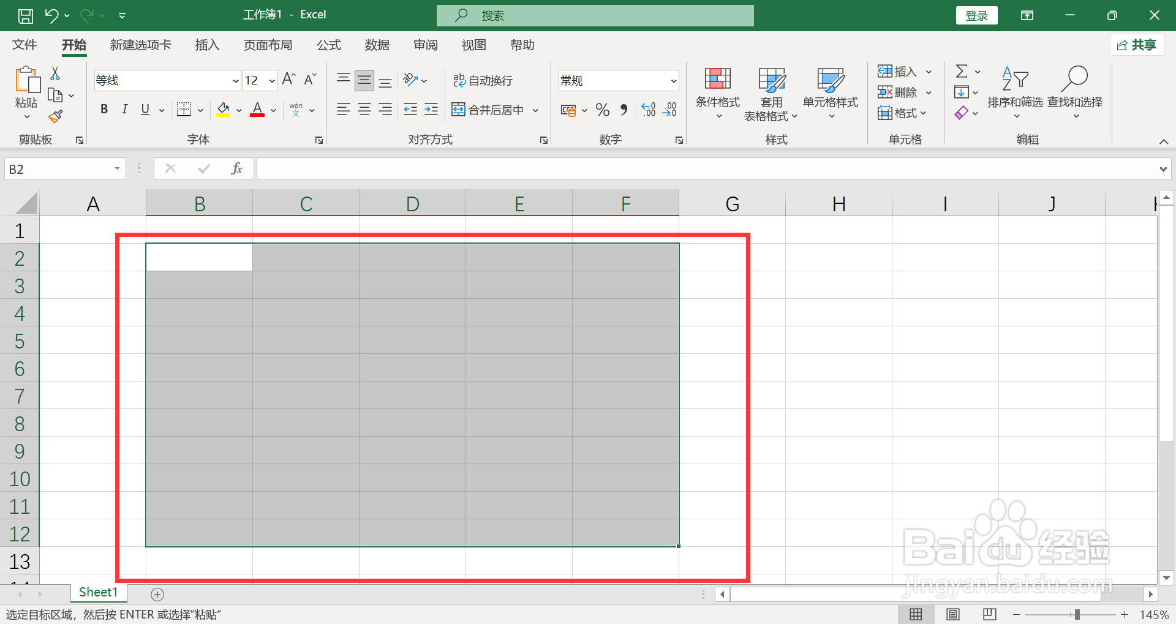Align text to the left
This screenshot has height=624, width=1176.
[344, 110]
